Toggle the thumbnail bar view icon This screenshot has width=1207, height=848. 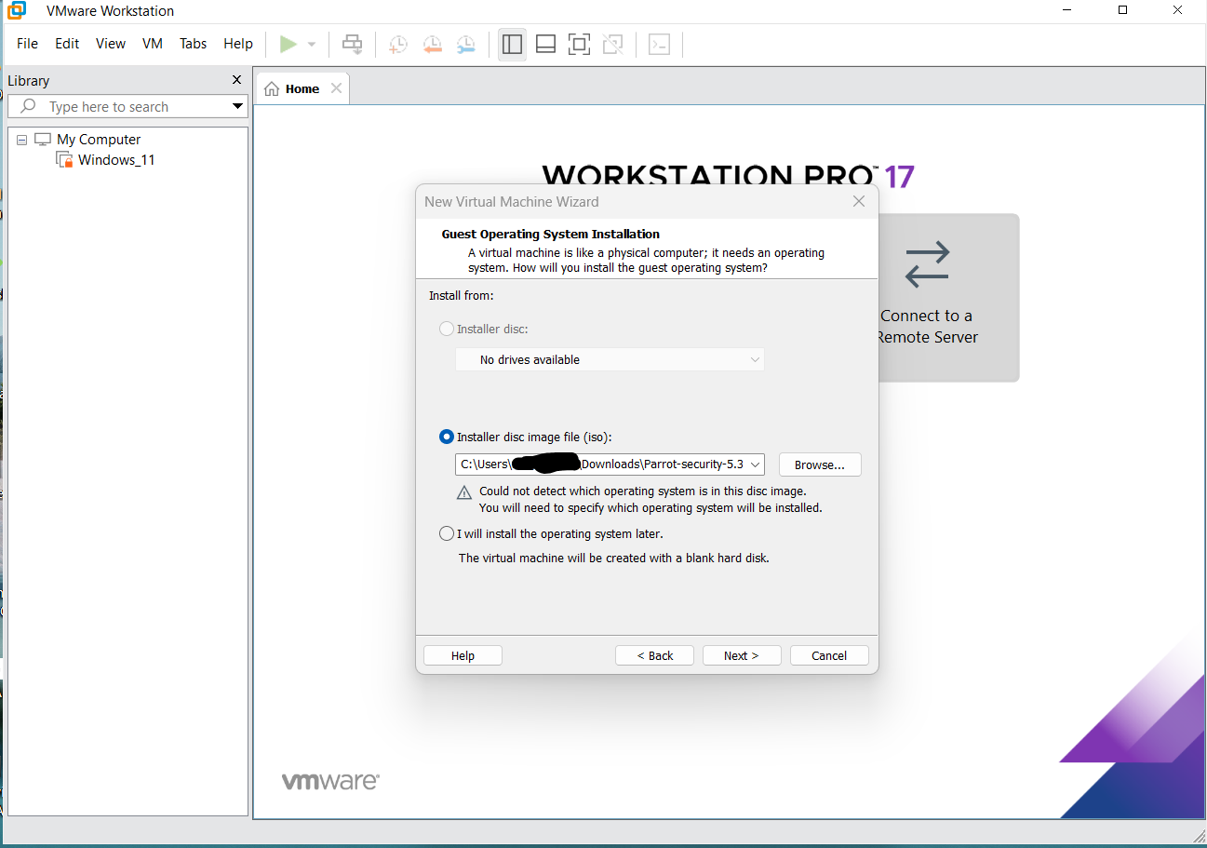[x=546, y=44]
